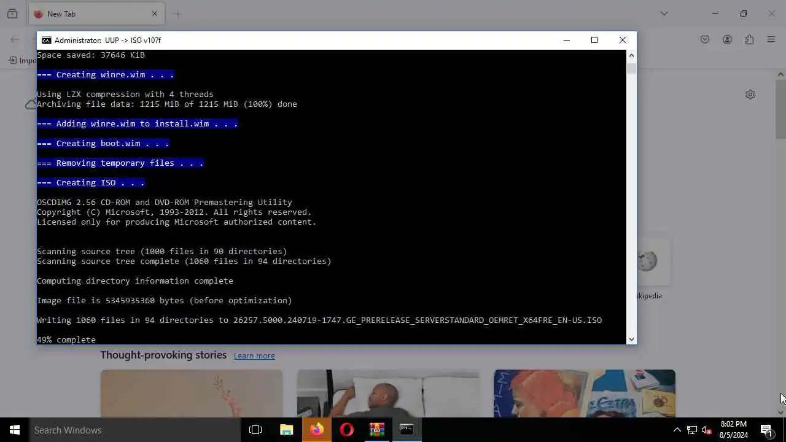Open the Firefox extensions icon
The height and width of the screenshot is (442, 786).
(x=749, y=39)
